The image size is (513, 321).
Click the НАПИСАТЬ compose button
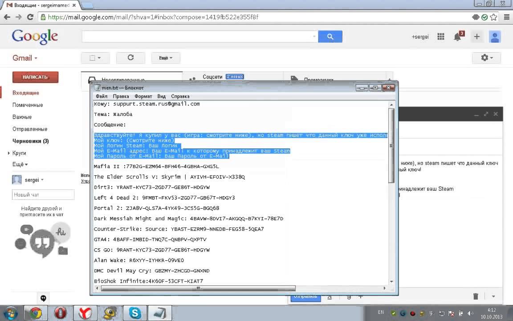point(35,77)
